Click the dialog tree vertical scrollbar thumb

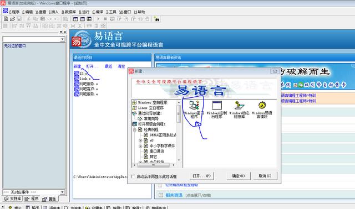click(x=179, y=114)
